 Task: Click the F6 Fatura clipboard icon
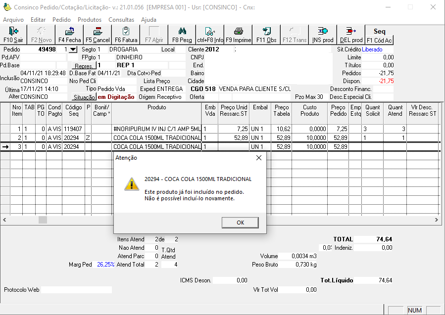(126, 31)
